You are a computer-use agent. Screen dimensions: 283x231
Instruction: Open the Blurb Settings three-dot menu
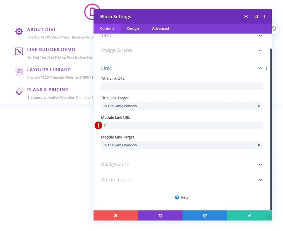click(265, 17)
